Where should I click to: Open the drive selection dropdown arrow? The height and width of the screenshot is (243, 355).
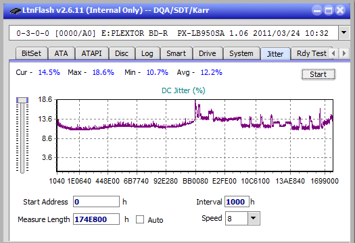point(344,33)
